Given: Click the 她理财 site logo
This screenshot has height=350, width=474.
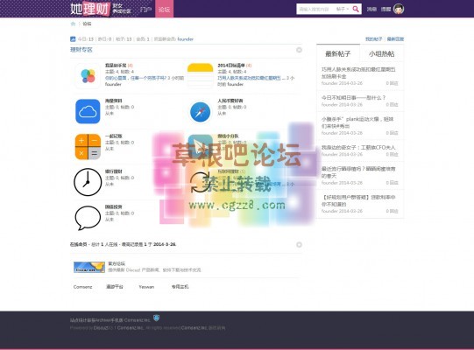Looking at the screenshot, I should (x=89, y=9).
